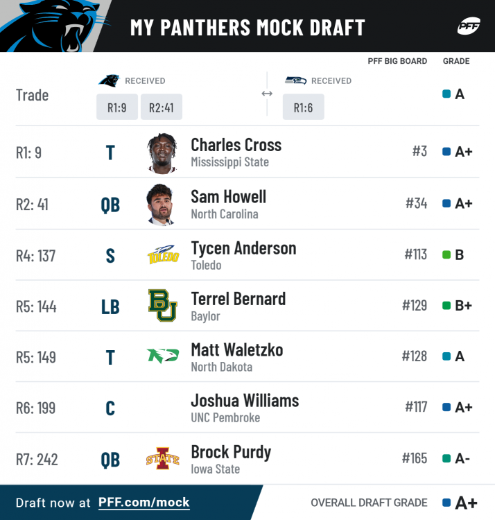Click the Iowa State team logo
The width and height of the screenshot is (495, 520).
click(x=163, y=459)
